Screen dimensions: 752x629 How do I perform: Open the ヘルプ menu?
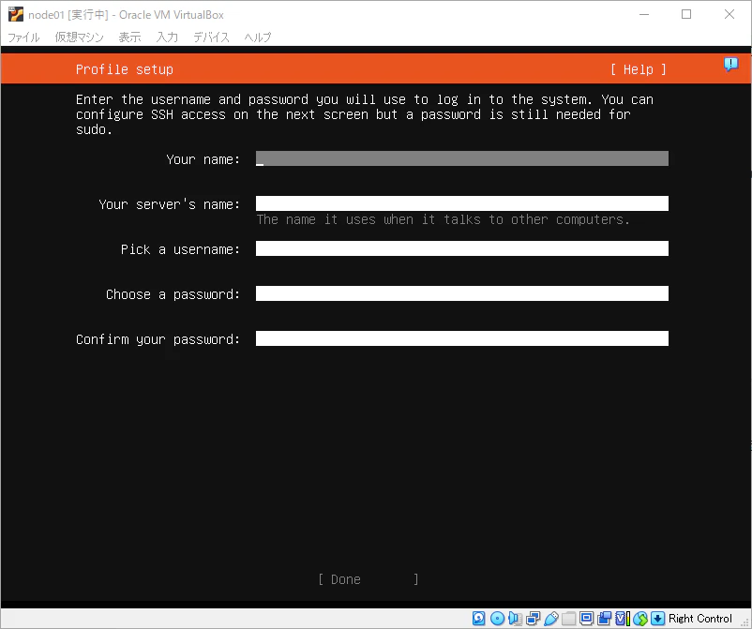[258, 37]
